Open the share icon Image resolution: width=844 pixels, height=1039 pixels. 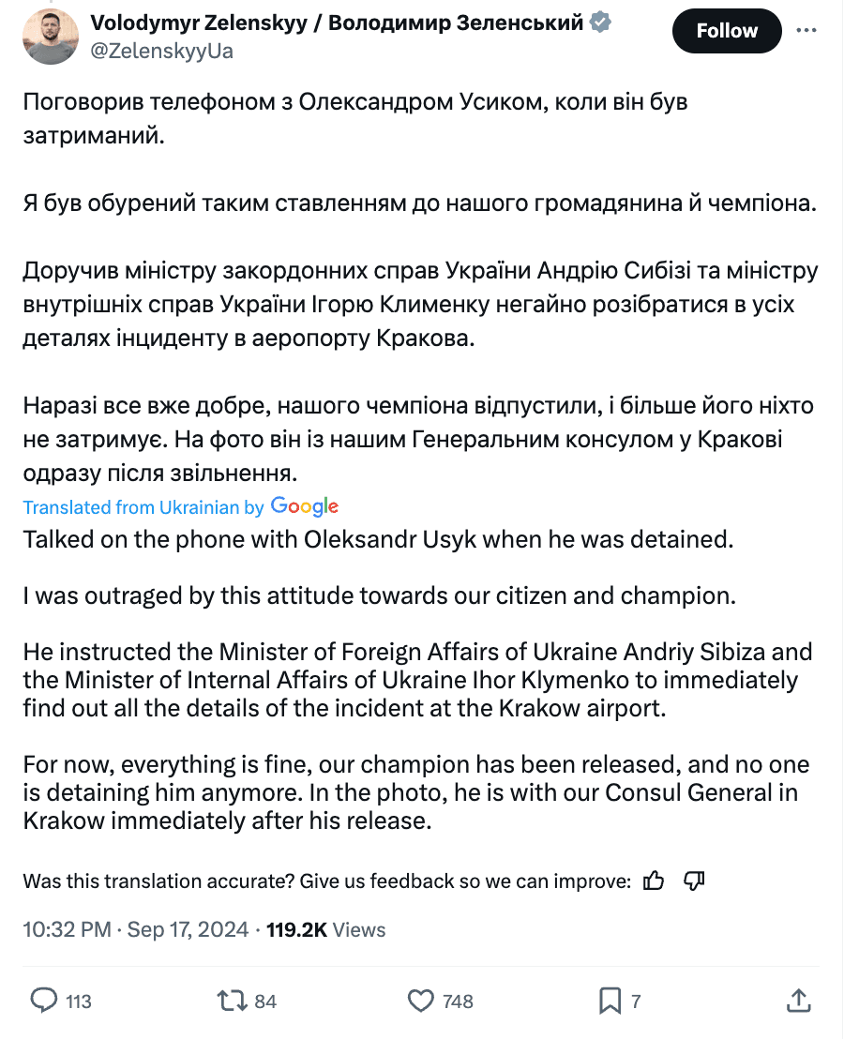[799, 1001]
